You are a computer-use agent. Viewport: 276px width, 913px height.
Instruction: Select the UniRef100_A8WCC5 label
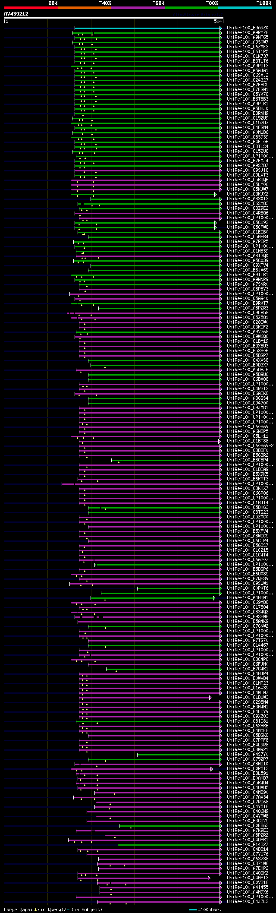[248, 536]
